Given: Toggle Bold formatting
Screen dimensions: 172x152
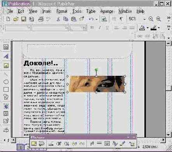Looking at the screenshot, I should coord(92,28).
